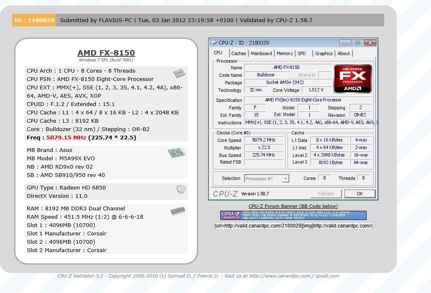The height and width of the screenshot is (293, 431).
Task: Click the Windows 7 SP1 (Build 7601) subtitle
Action: tap(106, 60)
